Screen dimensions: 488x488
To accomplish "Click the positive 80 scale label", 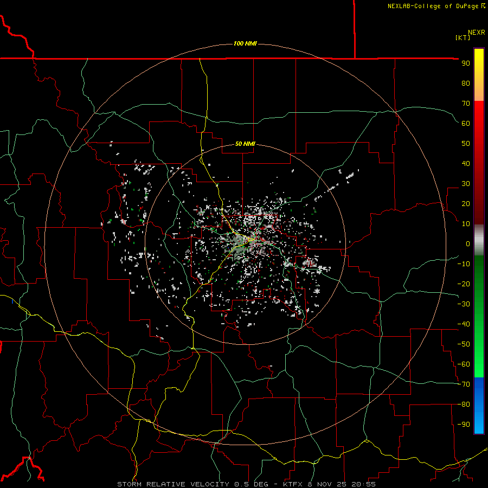I will point(466,83).
